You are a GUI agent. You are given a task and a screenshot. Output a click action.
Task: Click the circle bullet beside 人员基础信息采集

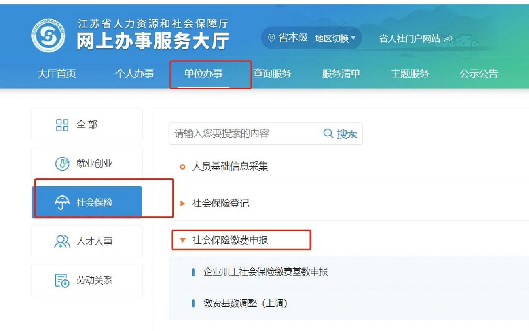pyautogui.click(x=183, y=167)
